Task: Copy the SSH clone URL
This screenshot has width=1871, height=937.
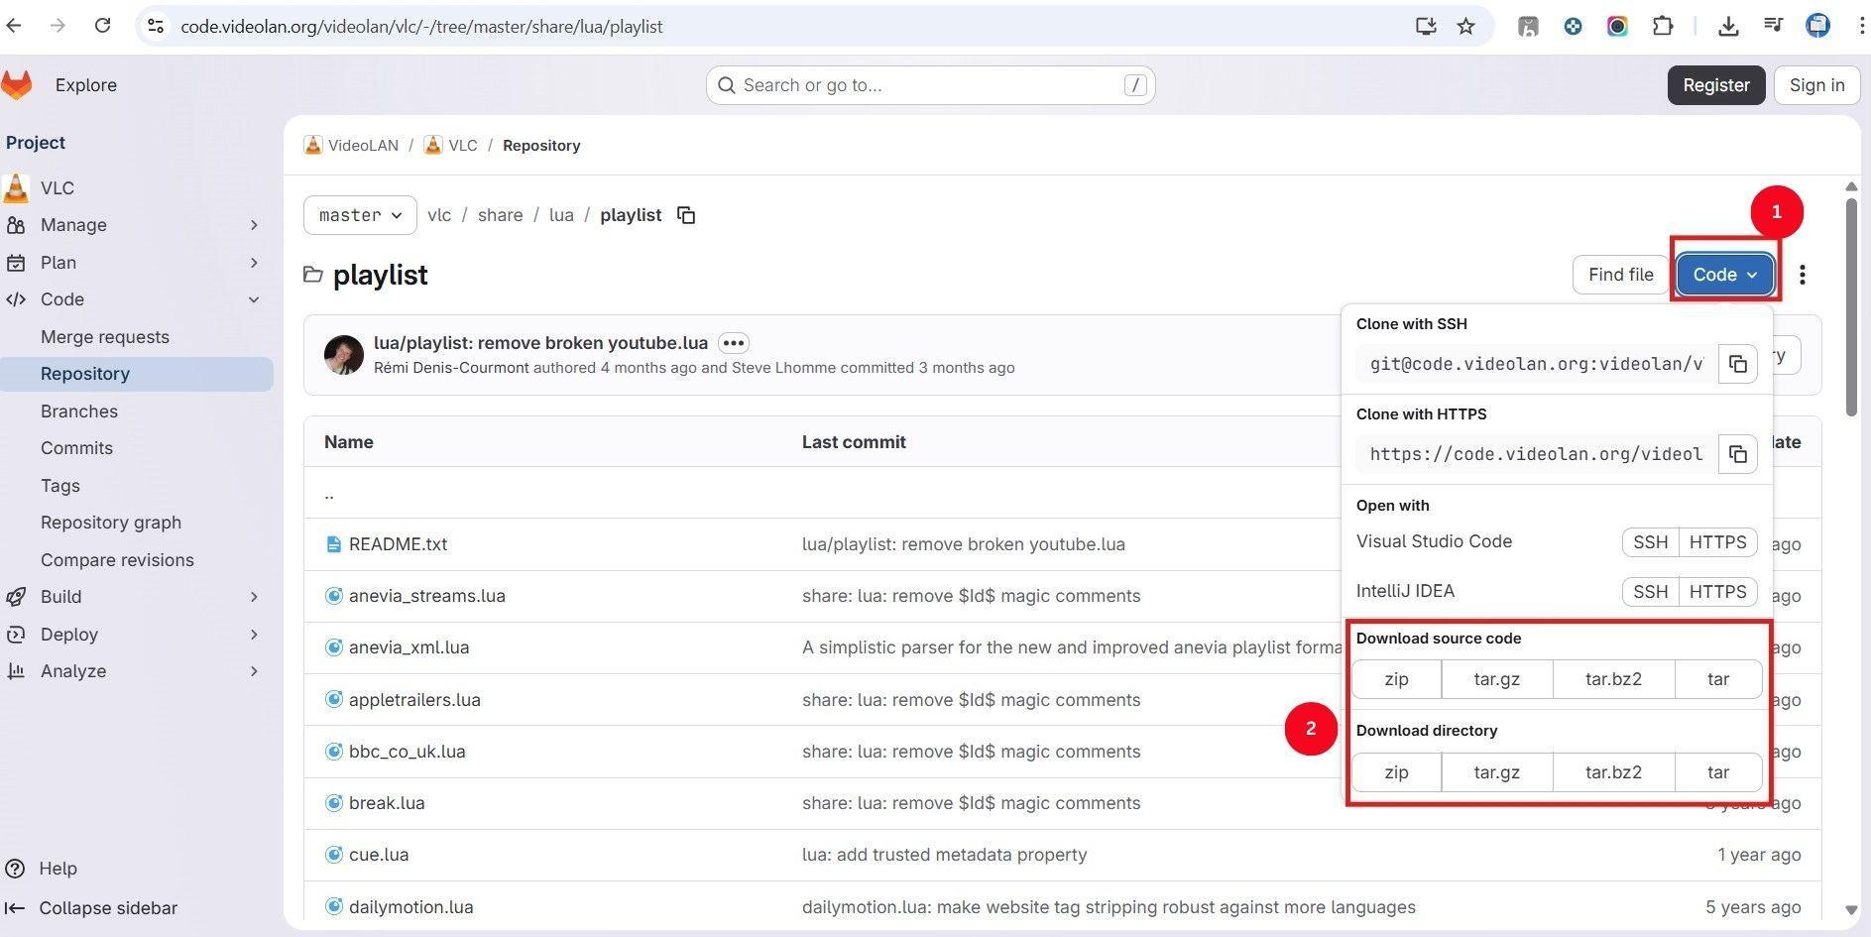Action: click(1737, 364)
